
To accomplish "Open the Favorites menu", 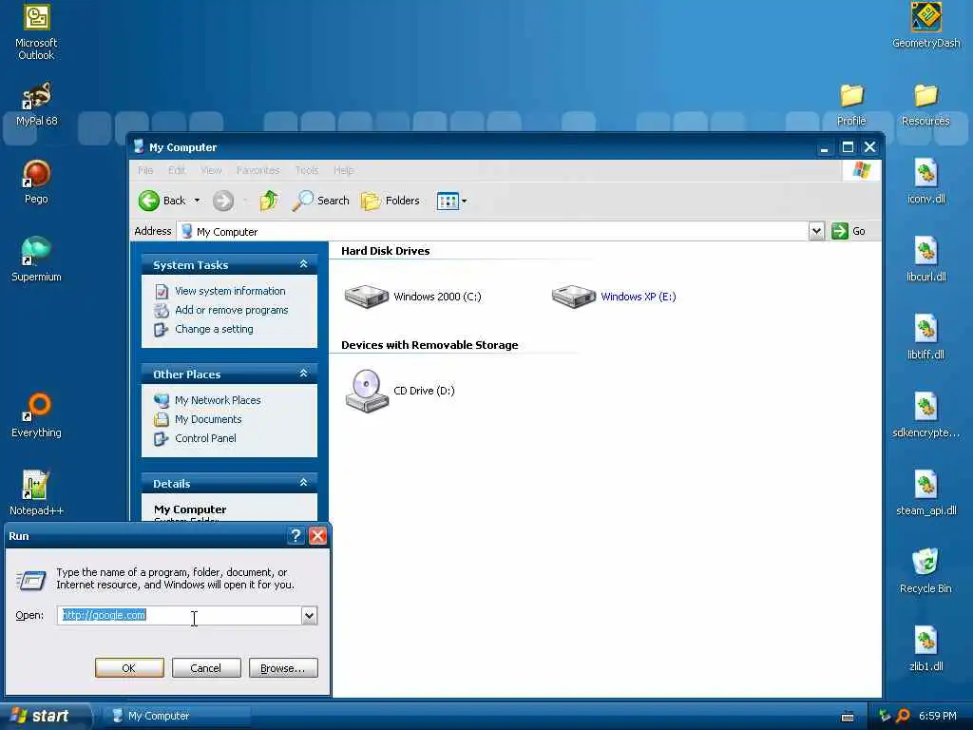I will 258,170.
